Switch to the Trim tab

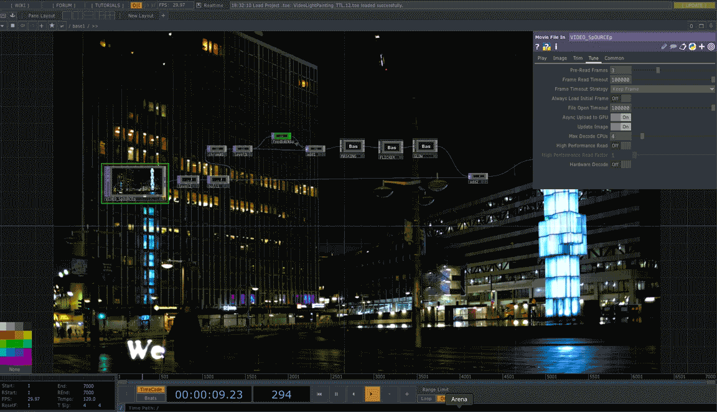coord(578,58)
